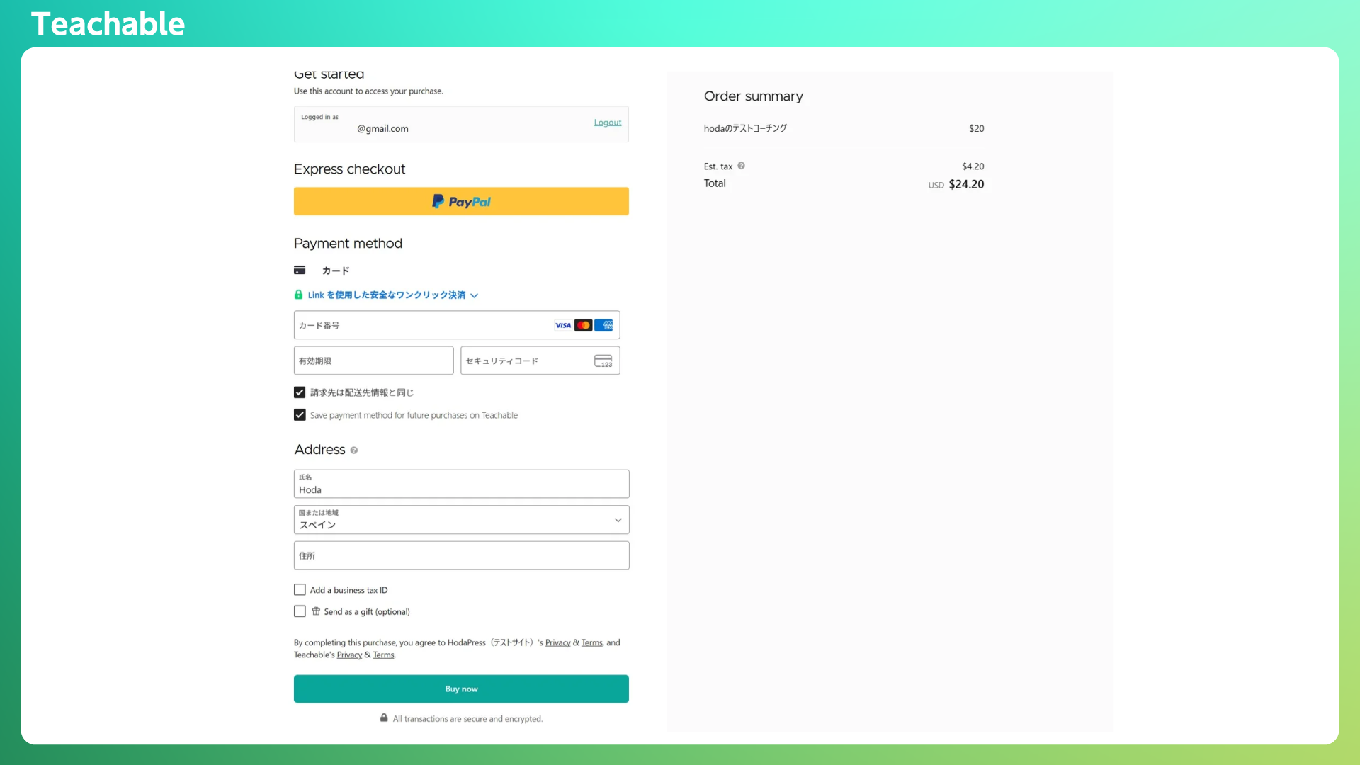Click the CVC card icon in security code field
Screen dimensions: 1360x765
pos(603,361)
